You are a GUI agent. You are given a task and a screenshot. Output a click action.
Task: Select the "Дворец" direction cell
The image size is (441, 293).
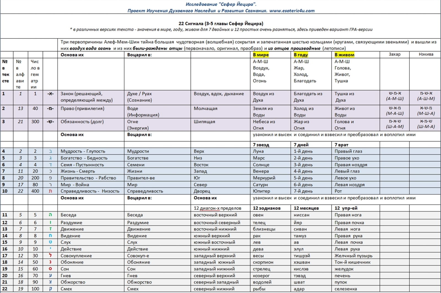pyautogui.click(x=202, y=191)
